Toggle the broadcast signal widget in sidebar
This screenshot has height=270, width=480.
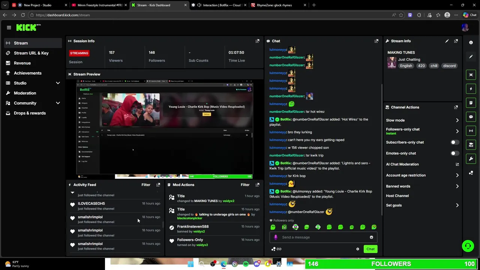click(471, 130)
